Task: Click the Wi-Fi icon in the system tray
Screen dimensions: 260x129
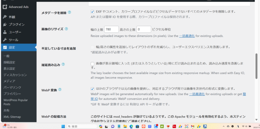Action: pyautogui.click(x=243, y=126)
